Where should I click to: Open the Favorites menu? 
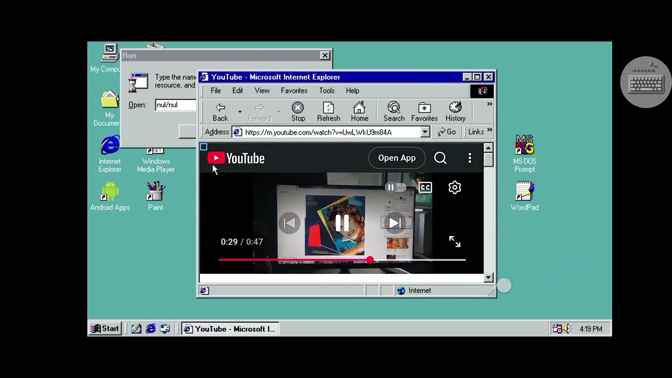[294, 91]
